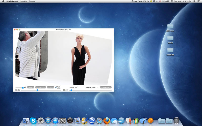Click the speaker volume icon

point(25,87)
